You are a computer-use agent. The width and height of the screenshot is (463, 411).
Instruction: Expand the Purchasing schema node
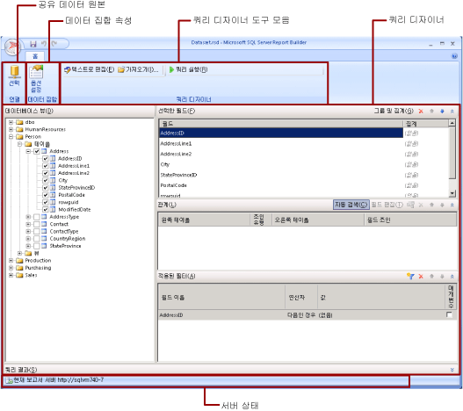coord(11,268)
